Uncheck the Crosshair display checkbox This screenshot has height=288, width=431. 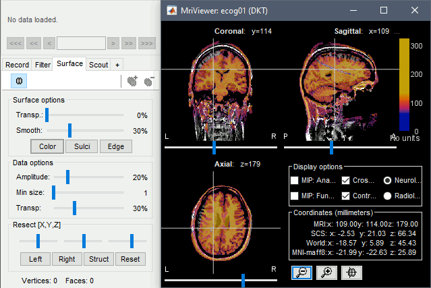[345, 181]
